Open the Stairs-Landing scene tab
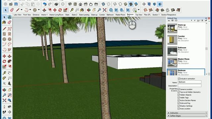The height and width of the screenshot is (119, 212). [x=84, y=15]
